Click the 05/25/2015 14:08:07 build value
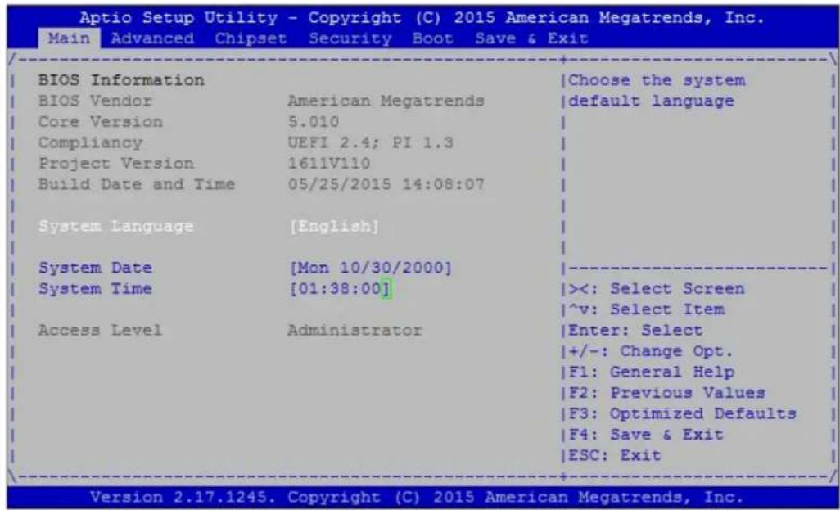 tap(386, 184)
